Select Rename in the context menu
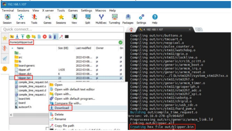 [x=60, y=119]
